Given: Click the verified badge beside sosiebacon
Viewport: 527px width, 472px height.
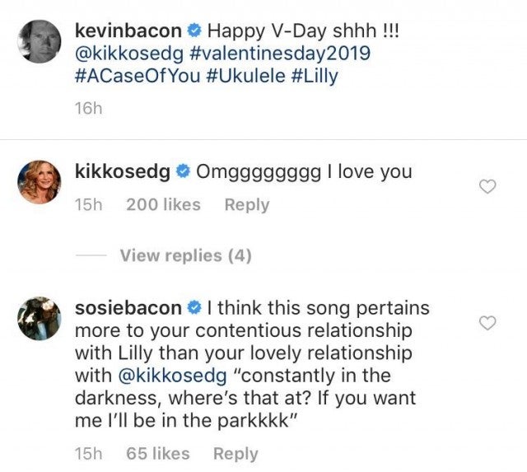Looking at the screenshot, I should click(x=194, y=308).
